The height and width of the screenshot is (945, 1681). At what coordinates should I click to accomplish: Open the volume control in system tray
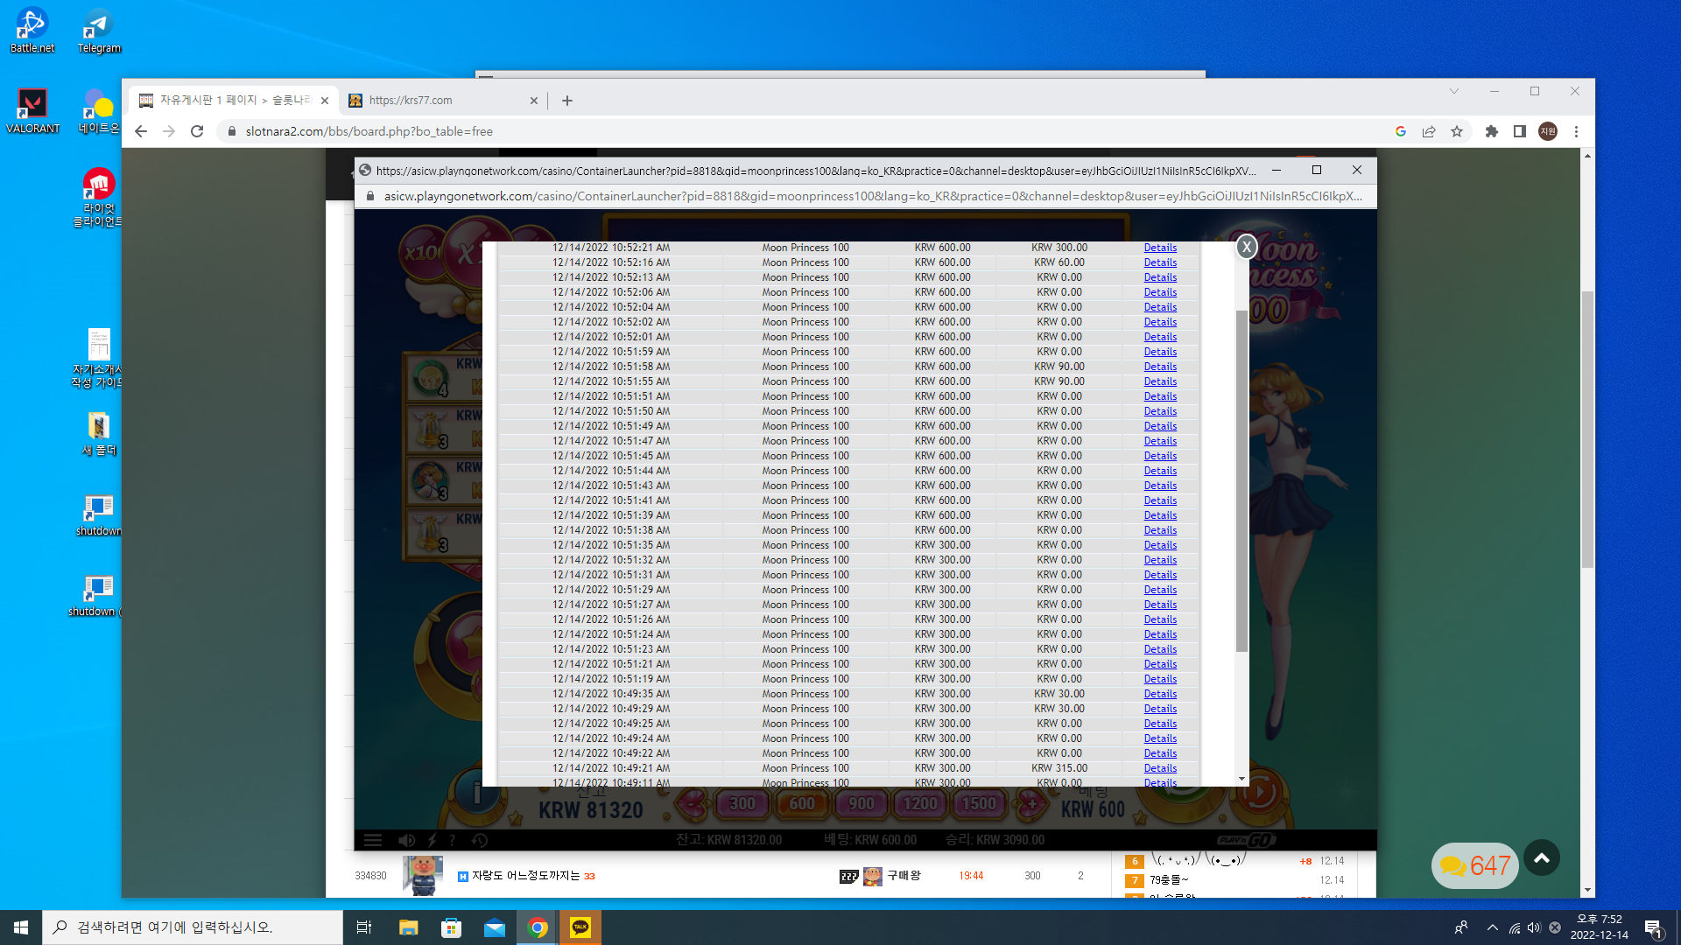click(1534, 927)
